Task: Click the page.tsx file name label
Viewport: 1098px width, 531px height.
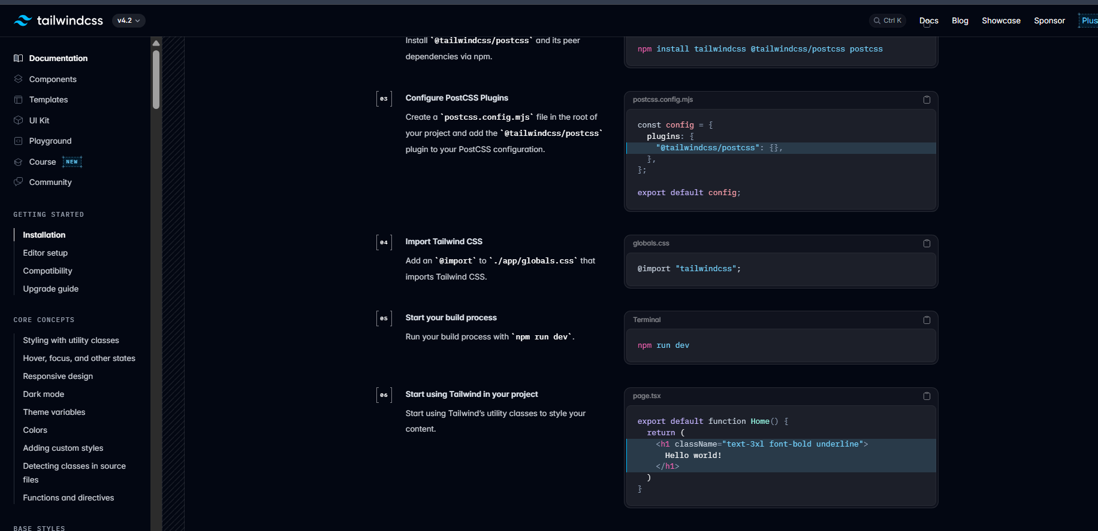Action: click(647, 396)
